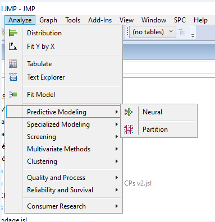Select Partition in Predictive Modeling submenu
Viewport: 215px width, 222px height.
point(159,129)
